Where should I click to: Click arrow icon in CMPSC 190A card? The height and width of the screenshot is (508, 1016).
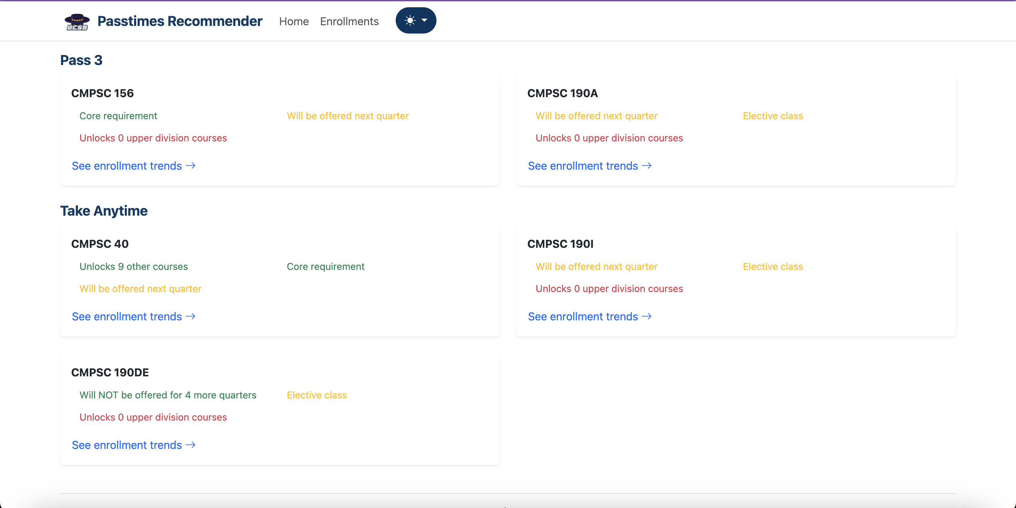pos(647,166)
